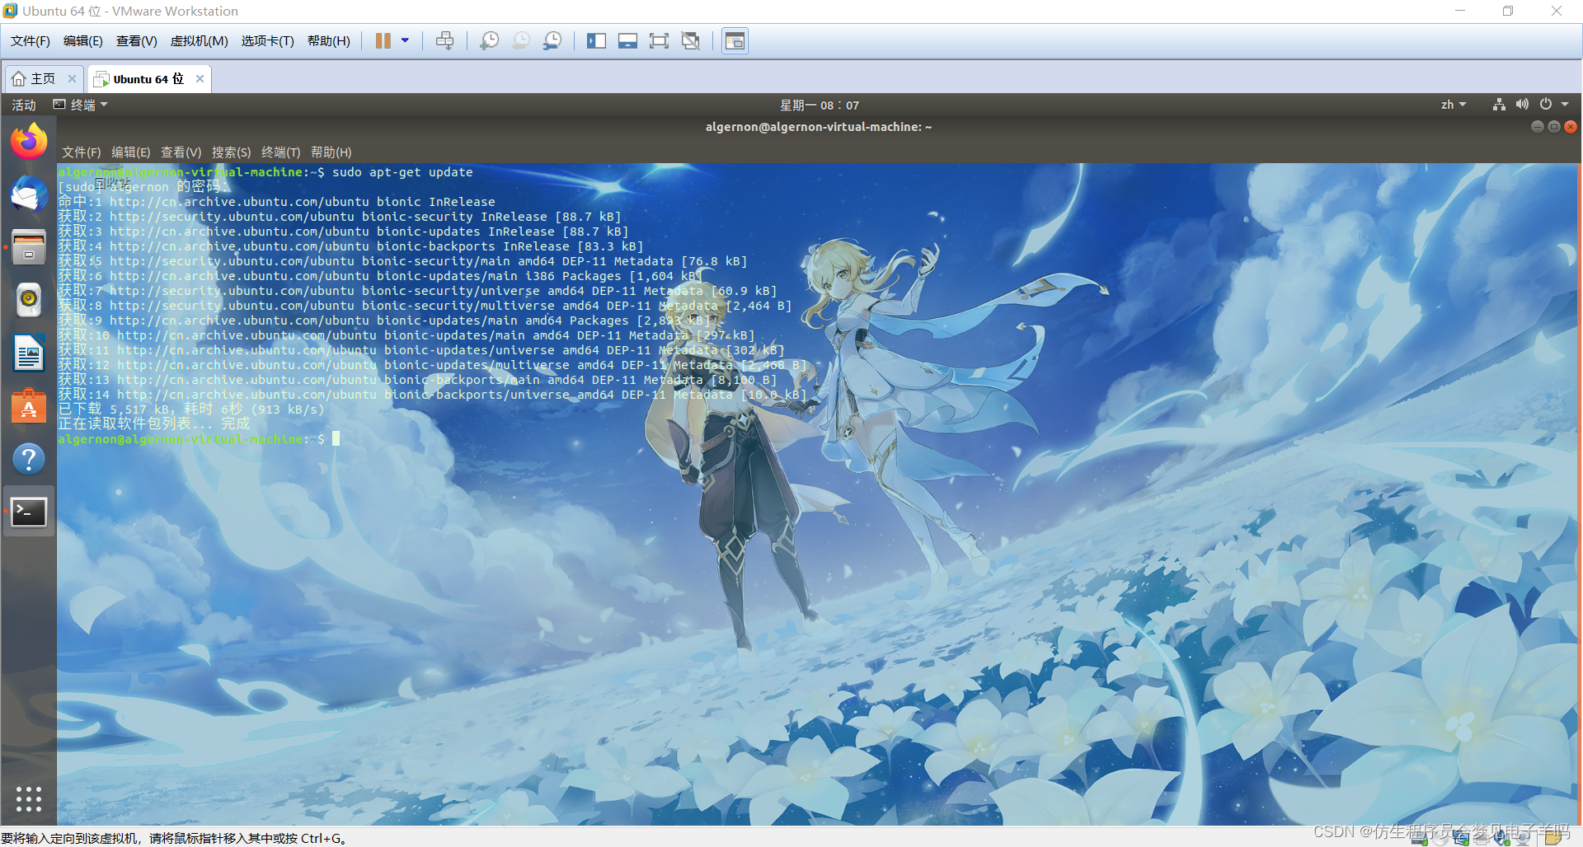Open the snapshot manager icon

(552, 41)
